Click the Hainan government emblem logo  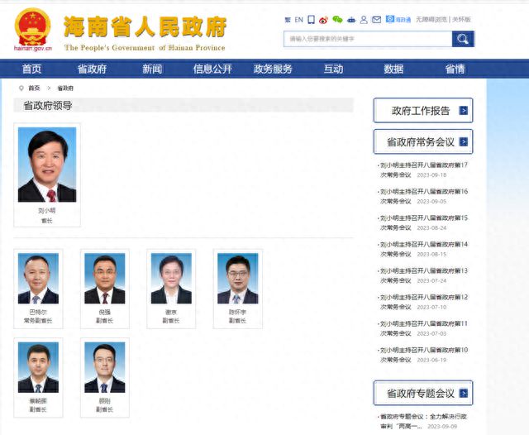click(33, 30)
